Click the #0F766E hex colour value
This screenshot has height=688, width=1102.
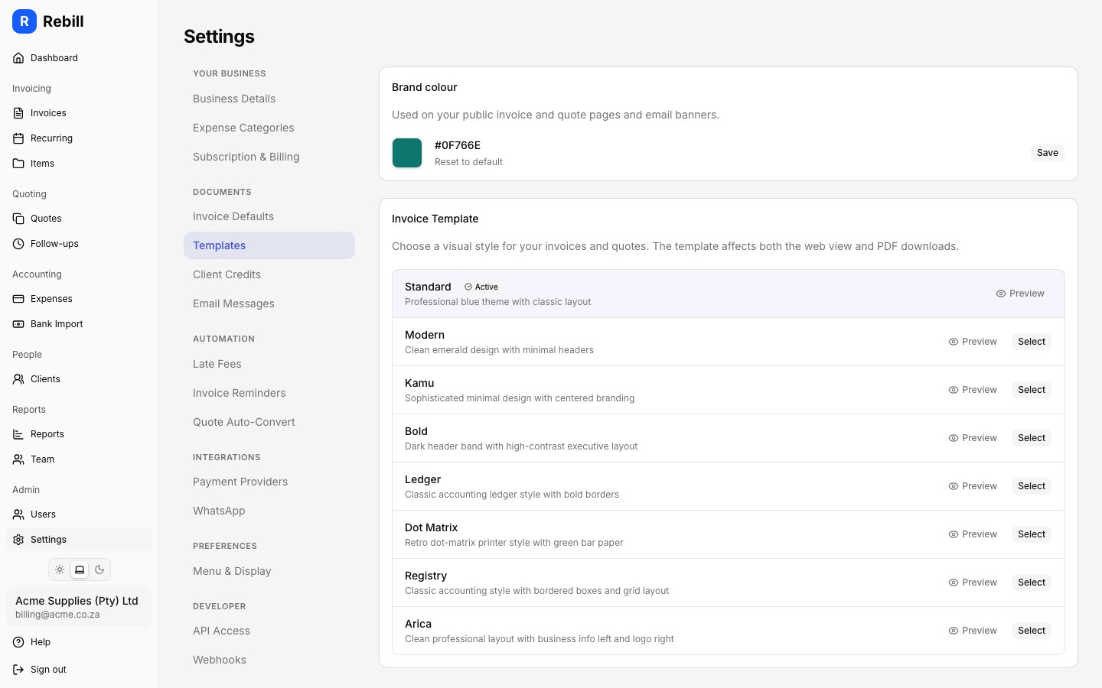click(458, 145)
